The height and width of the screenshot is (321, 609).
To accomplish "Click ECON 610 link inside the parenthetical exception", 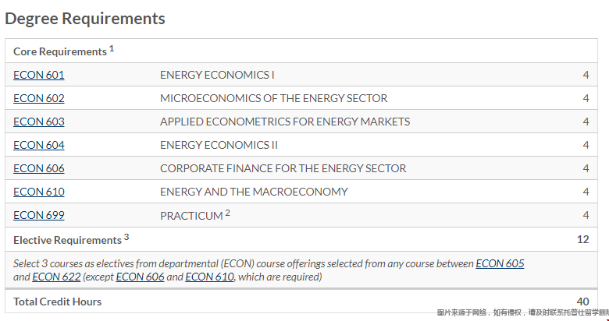I will click(210, 277).
